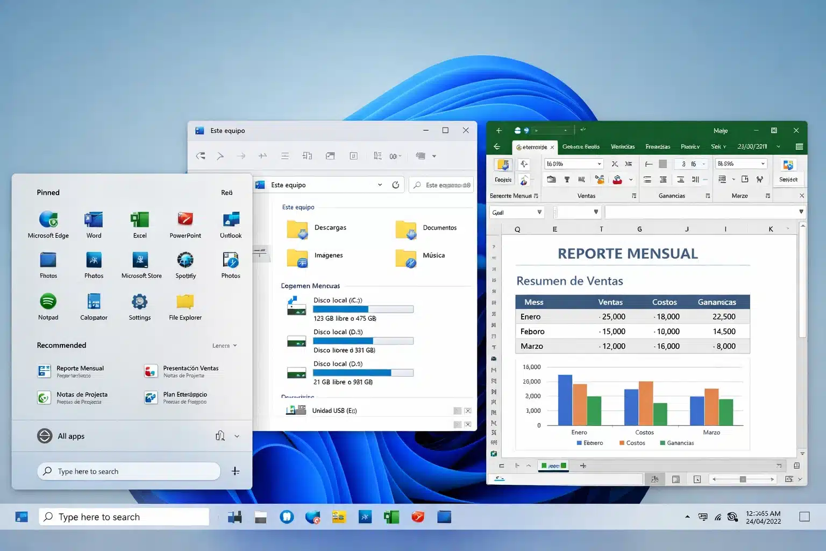Select the green worksheet tab at the bottom of Excel
This screenshot has width=826, height=551.
[553, 466]
